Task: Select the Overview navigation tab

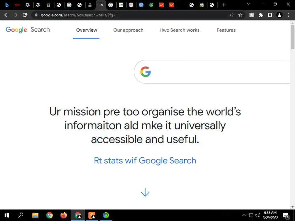Action: [x=86, y=30]
